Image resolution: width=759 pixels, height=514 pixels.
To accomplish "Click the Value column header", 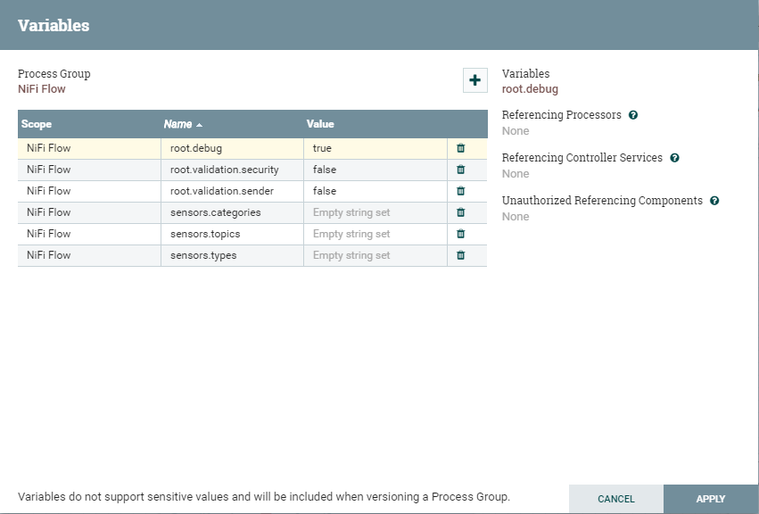I will click(320, 124).
